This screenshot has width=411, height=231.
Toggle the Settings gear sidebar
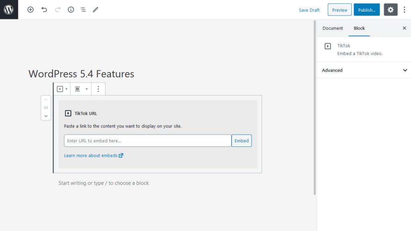pyautogui.click(x=391, y=10)
